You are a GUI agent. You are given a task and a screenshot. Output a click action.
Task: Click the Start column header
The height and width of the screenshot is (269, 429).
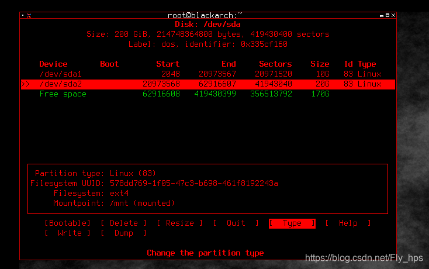click(168, 64)
